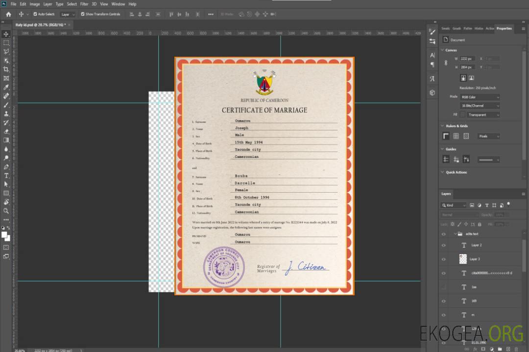The height and width of the screenshot is (352, 529).
Task: Toggle the Auto-Select checkbox
Action: [x=35, y=14]
